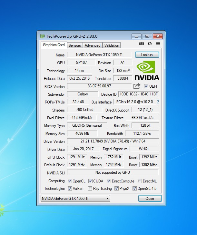197x235 pixels.
Task: Click the Technology value 14 nm
Action: [79, 71]
